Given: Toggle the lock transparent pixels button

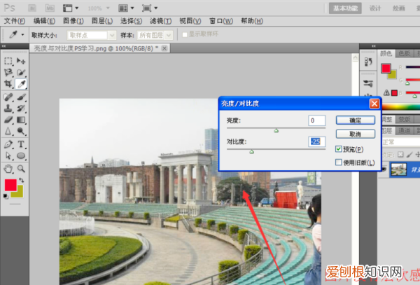Looking at the screenshot, I should 400,155.
